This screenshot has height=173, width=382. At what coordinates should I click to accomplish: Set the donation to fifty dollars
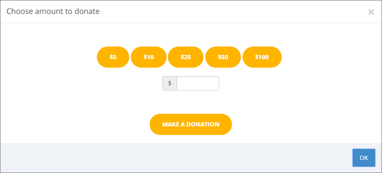tap(223, 57)
